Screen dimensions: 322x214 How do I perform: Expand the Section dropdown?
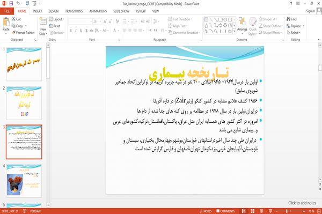tap(57, 33)
